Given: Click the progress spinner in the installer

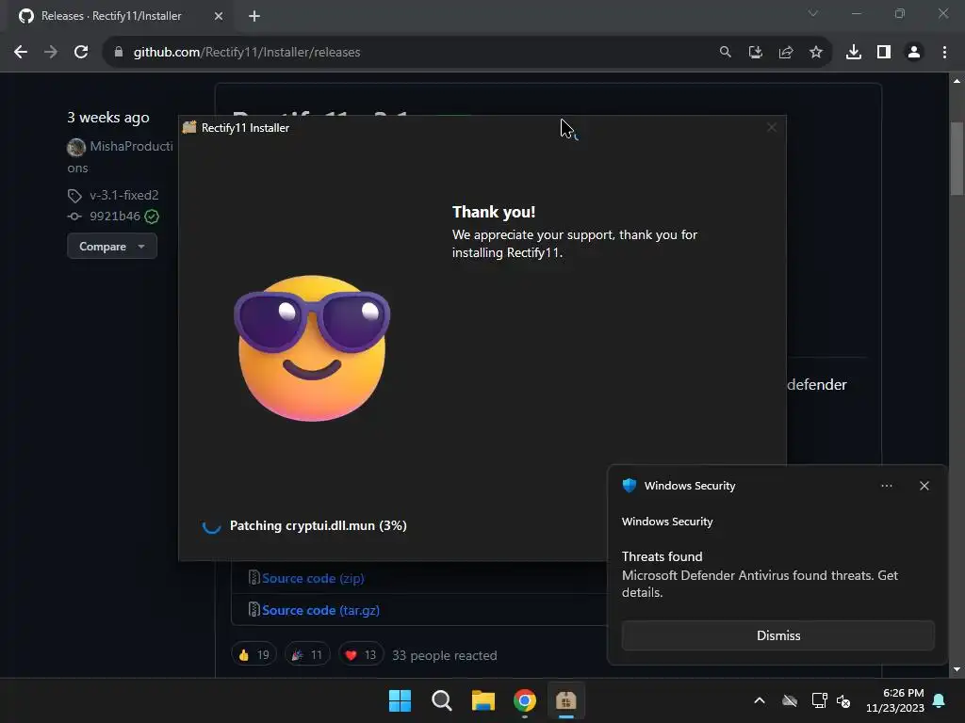Looking at the screenshot, I should pyautogui.click(x=211, y=525).
